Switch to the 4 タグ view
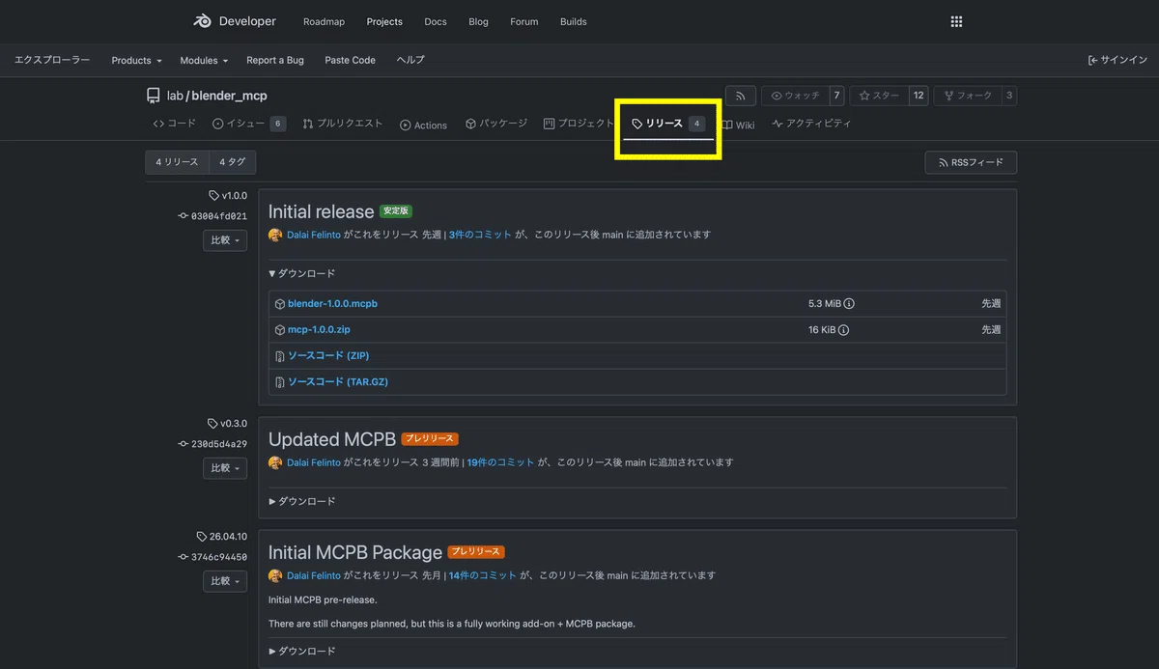The height and width of the screenshot is (669, 1159). [232, 162]
